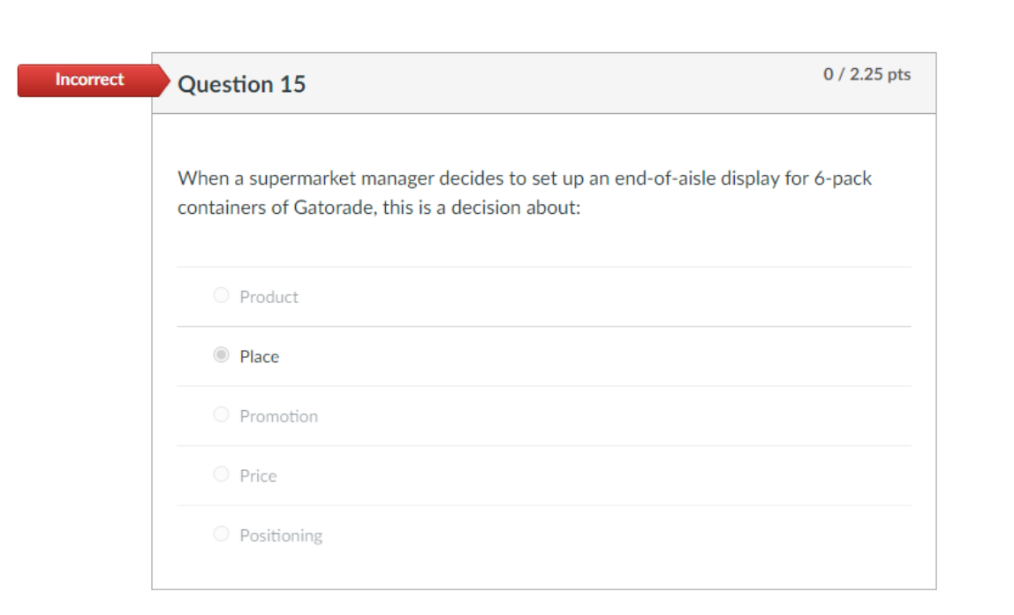Click the "Positioning" answer label text
The width and height of the screenshot is (1014, 615).
coord(281,535)
